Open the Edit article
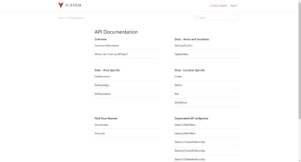The width and height of the screenshot is (301, 162). [177, 94]
